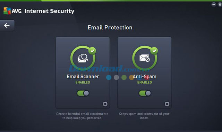Screen dimensions: 222x132
Task: Click the Anti-Spam green checkmark badge
Action: coord(154,51)
